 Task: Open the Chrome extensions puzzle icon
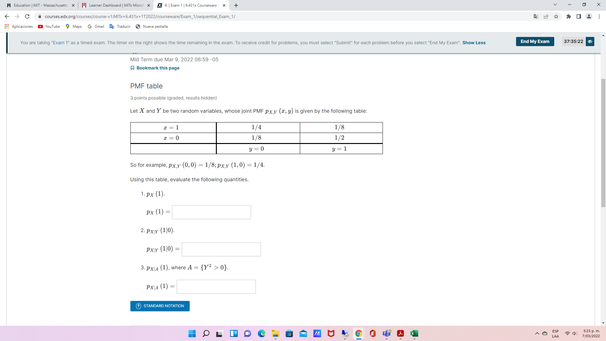[569, 16]
